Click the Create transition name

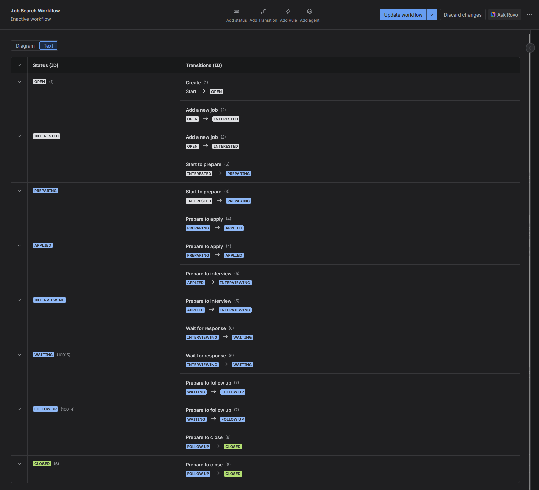(193, 83)
